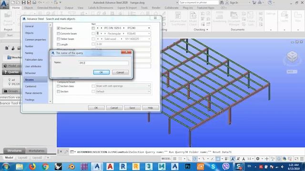This screenshot has width=305, height=171.
Task: Open the Labels & Dimensions ribbon tab
Action: tap(101, 8)
